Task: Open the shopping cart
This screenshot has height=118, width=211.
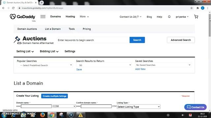Action: (x=196, y=17)
